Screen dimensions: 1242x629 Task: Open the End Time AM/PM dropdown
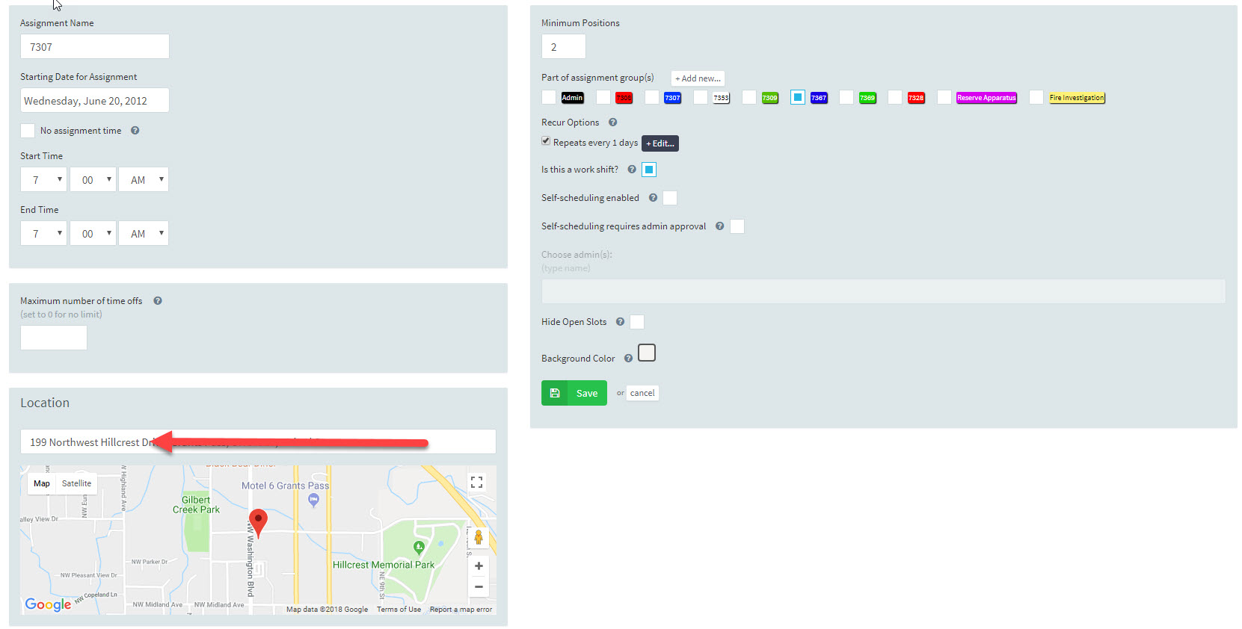point(144,233)
